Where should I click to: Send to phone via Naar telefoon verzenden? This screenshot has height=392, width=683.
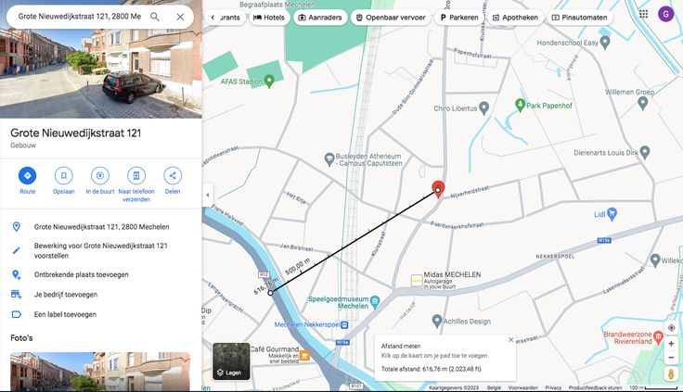click(135, 175)
